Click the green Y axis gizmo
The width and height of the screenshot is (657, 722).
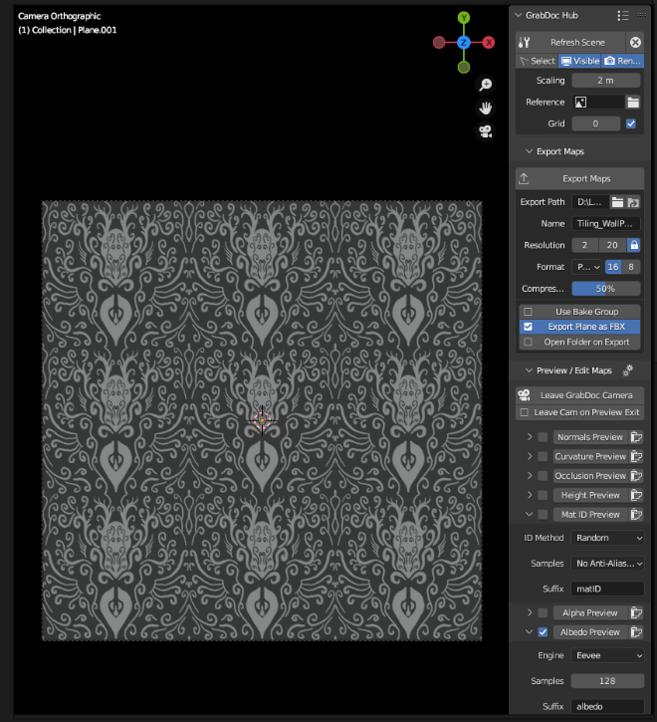click(x=464, y=18)
